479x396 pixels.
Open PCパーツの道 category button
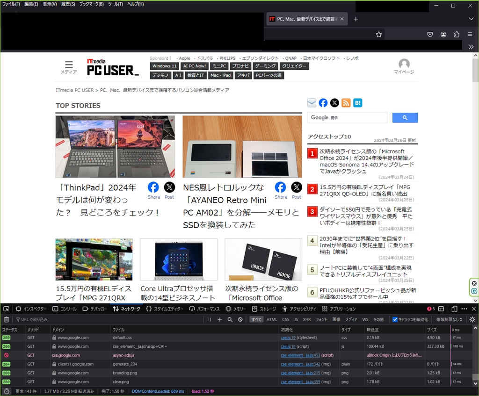pyautogui.click(x=269, y=75)
